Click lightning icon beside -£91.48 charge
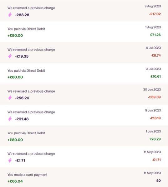 pyautogui.click(x=10, y=119)
